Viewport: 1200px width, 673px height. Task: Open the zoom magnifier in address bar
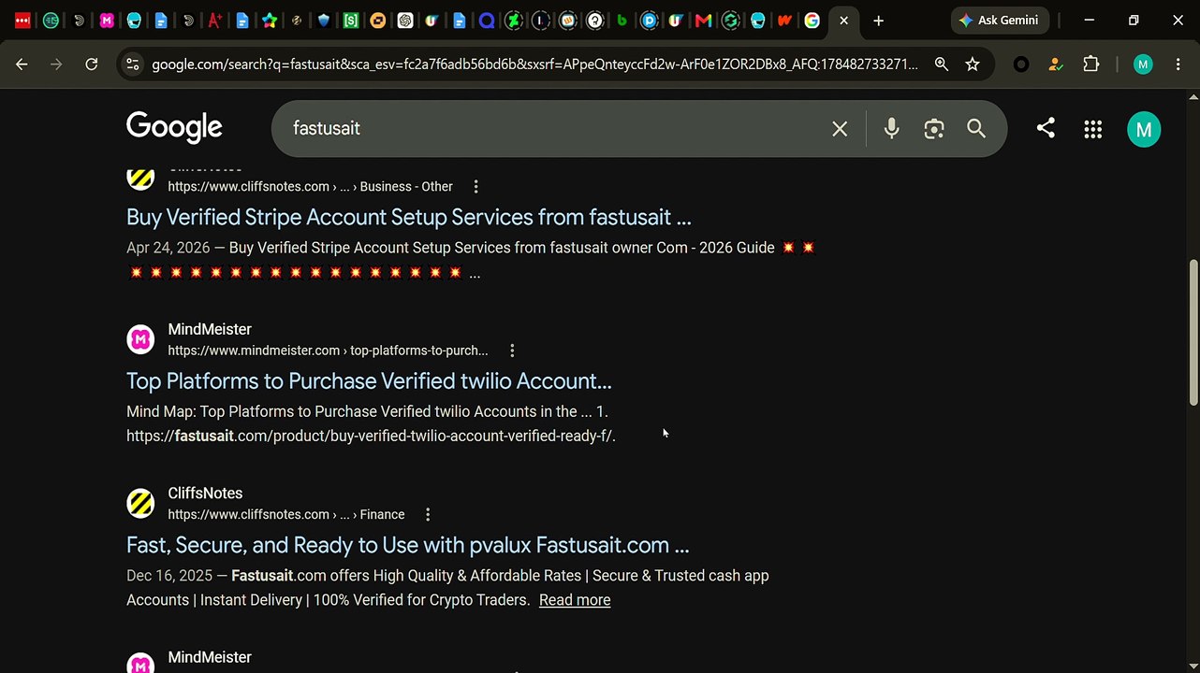tap(941, 64)
